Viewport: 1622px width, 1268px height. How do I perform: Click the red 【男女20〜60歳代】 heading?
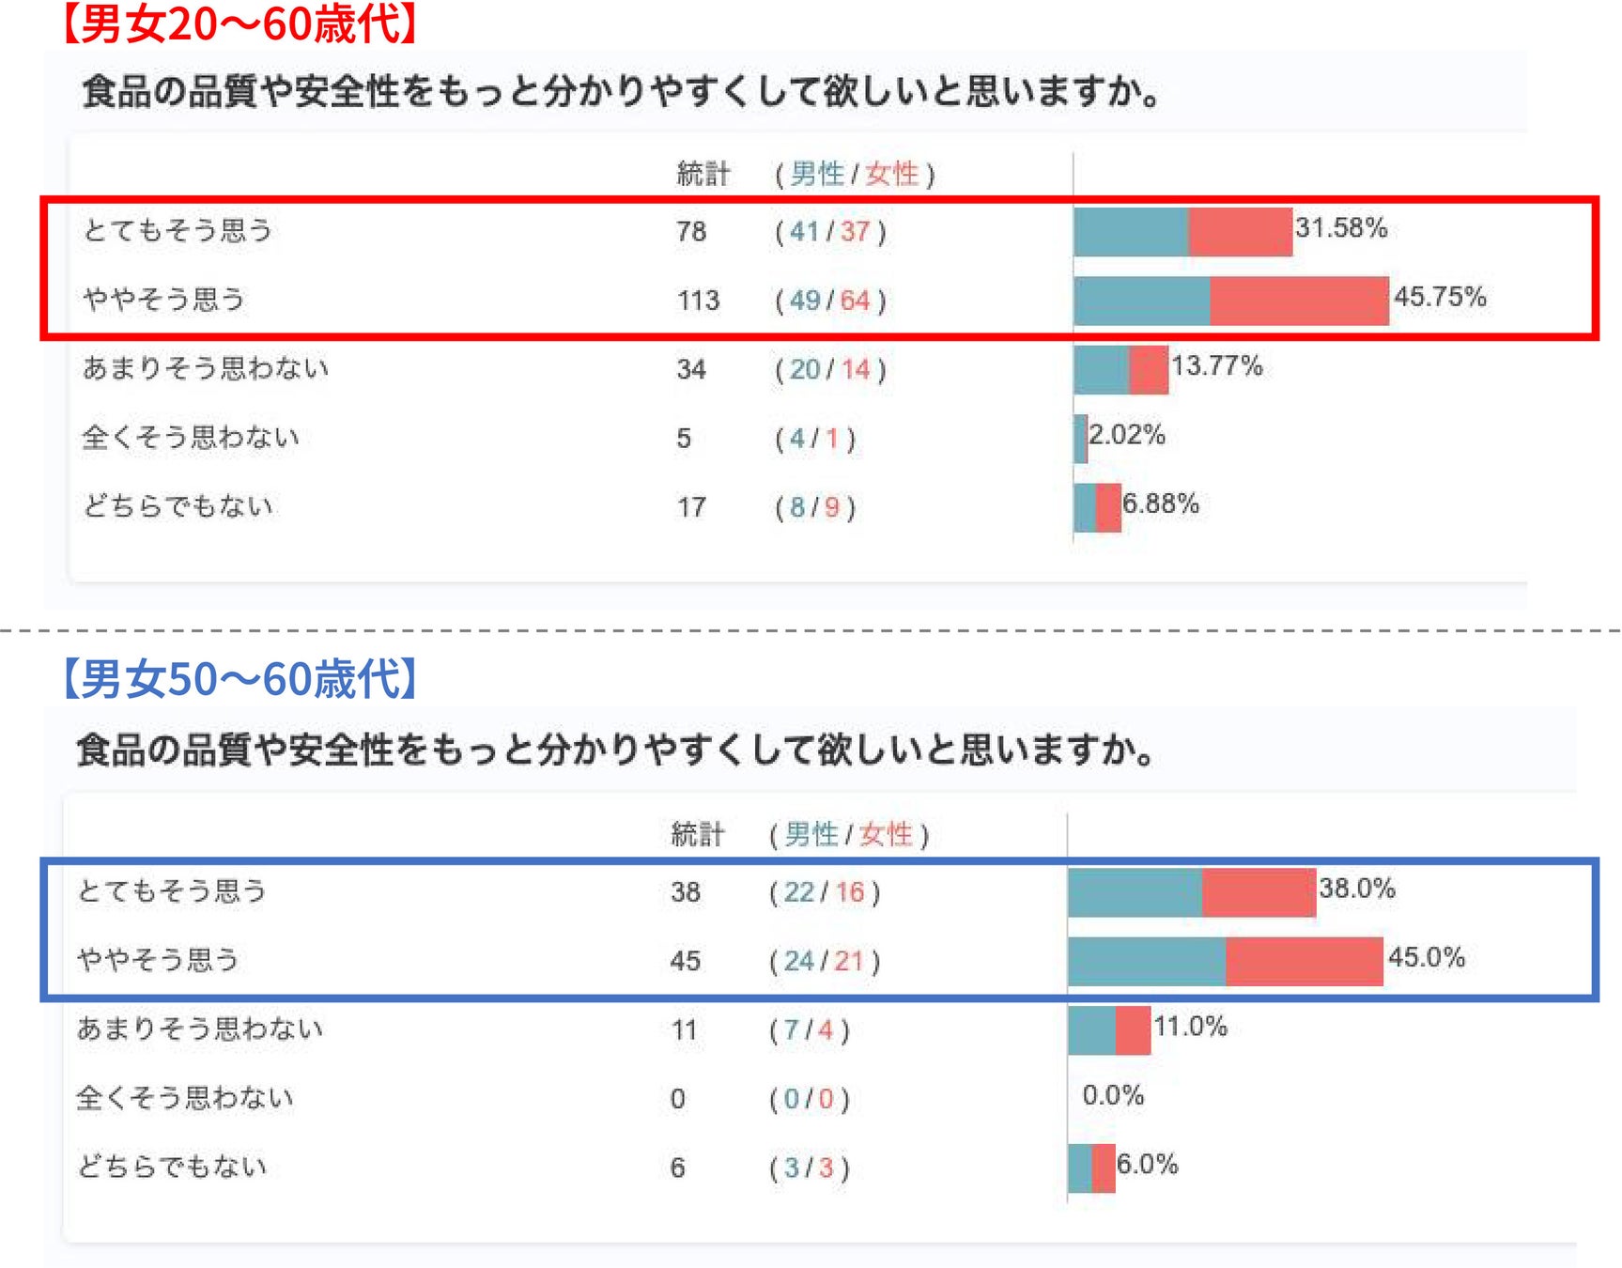click(239, 23)
